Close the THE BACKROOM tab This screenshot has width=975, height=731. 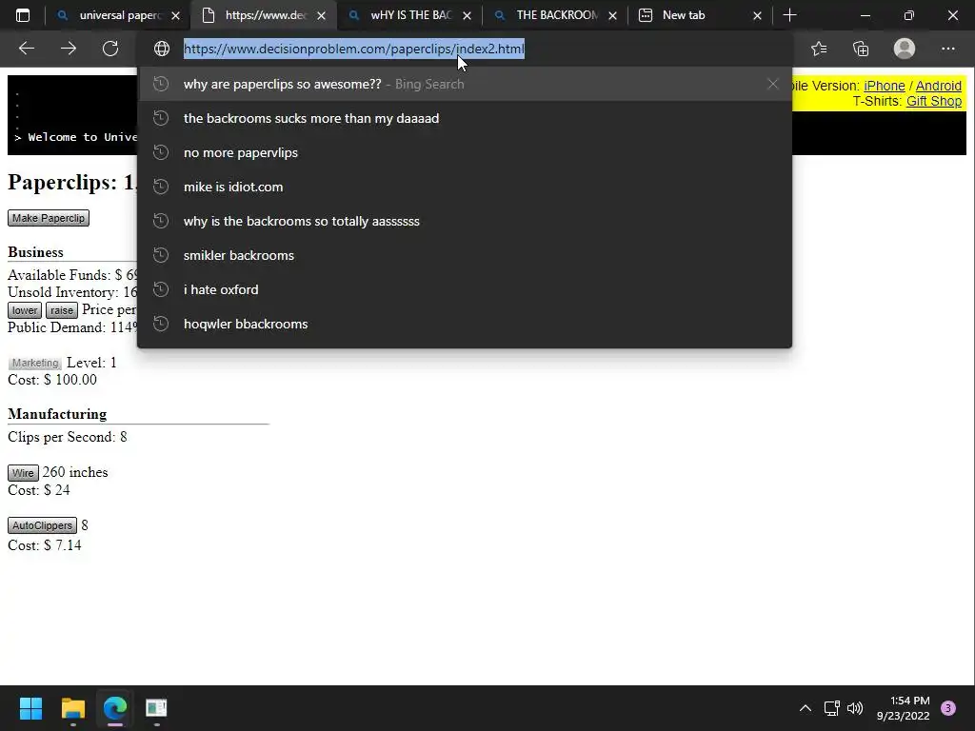(612, 16)
